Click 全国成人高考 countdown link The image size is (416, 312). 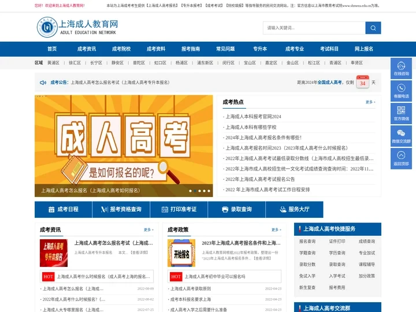click(x=330, y=83)
